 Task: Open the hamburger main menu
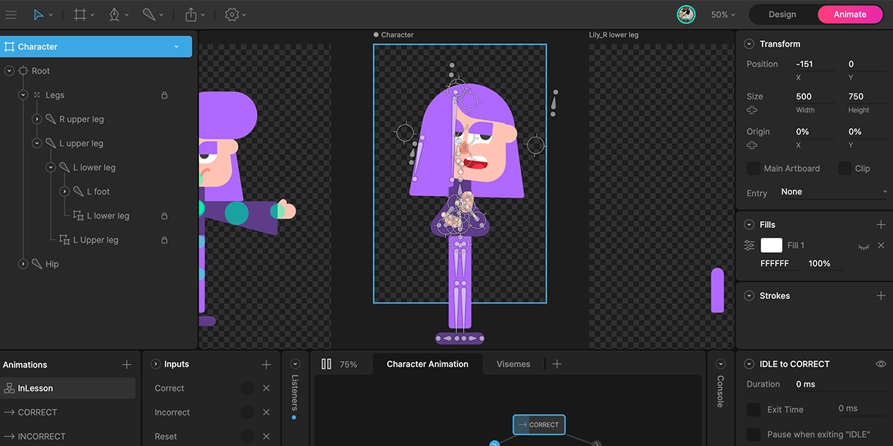[11, 15]
